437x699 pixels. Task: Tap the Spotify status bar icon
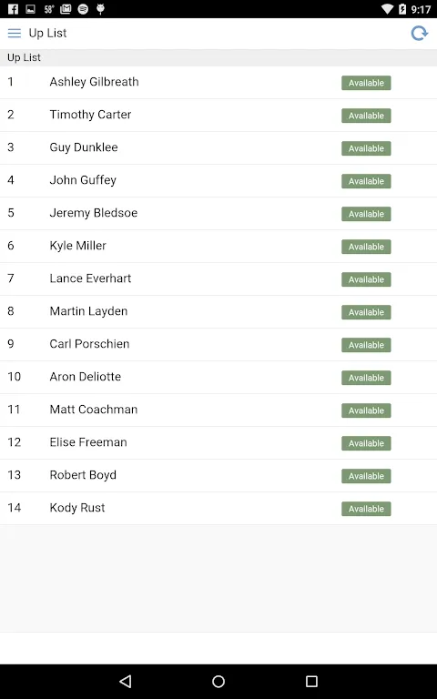[83, 9]
